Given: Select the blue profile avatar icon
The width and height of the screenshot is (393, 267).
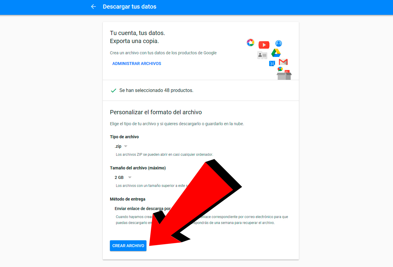Looking at the screenshot, I should point(279,43).
